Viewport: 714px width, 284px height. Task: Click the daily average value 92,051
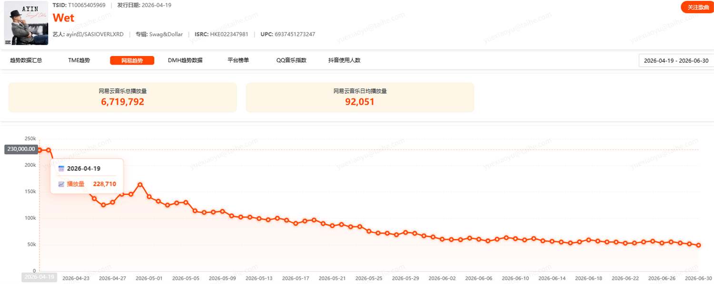coord(360,102)
